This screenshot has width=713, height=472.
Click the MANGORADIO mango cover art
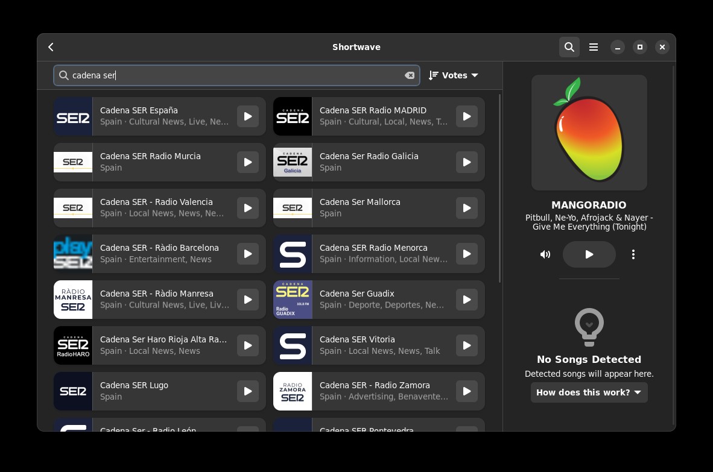click(589, 133)
